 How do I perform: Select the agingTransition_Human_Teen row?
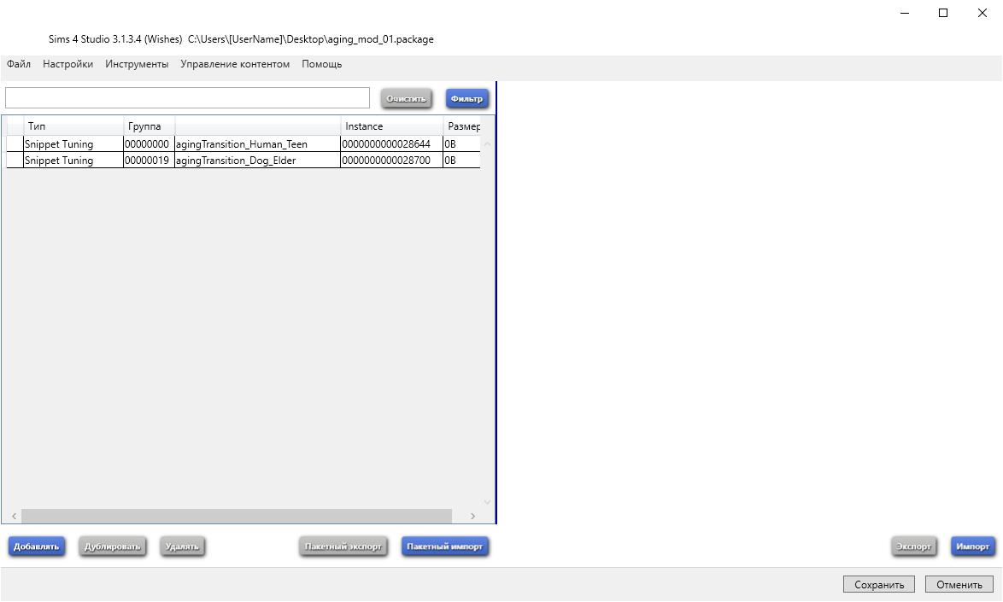241,144
